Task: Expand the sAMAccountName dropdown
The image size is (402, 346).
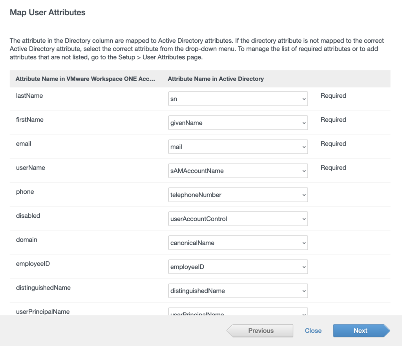Action: pyautogui.click(x=238, y=171)
